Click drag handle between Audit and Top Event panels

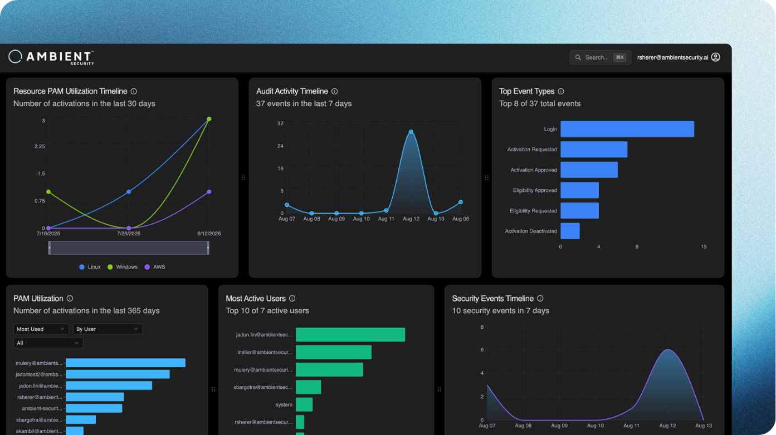pyautogui.click(x=486, y=178)
